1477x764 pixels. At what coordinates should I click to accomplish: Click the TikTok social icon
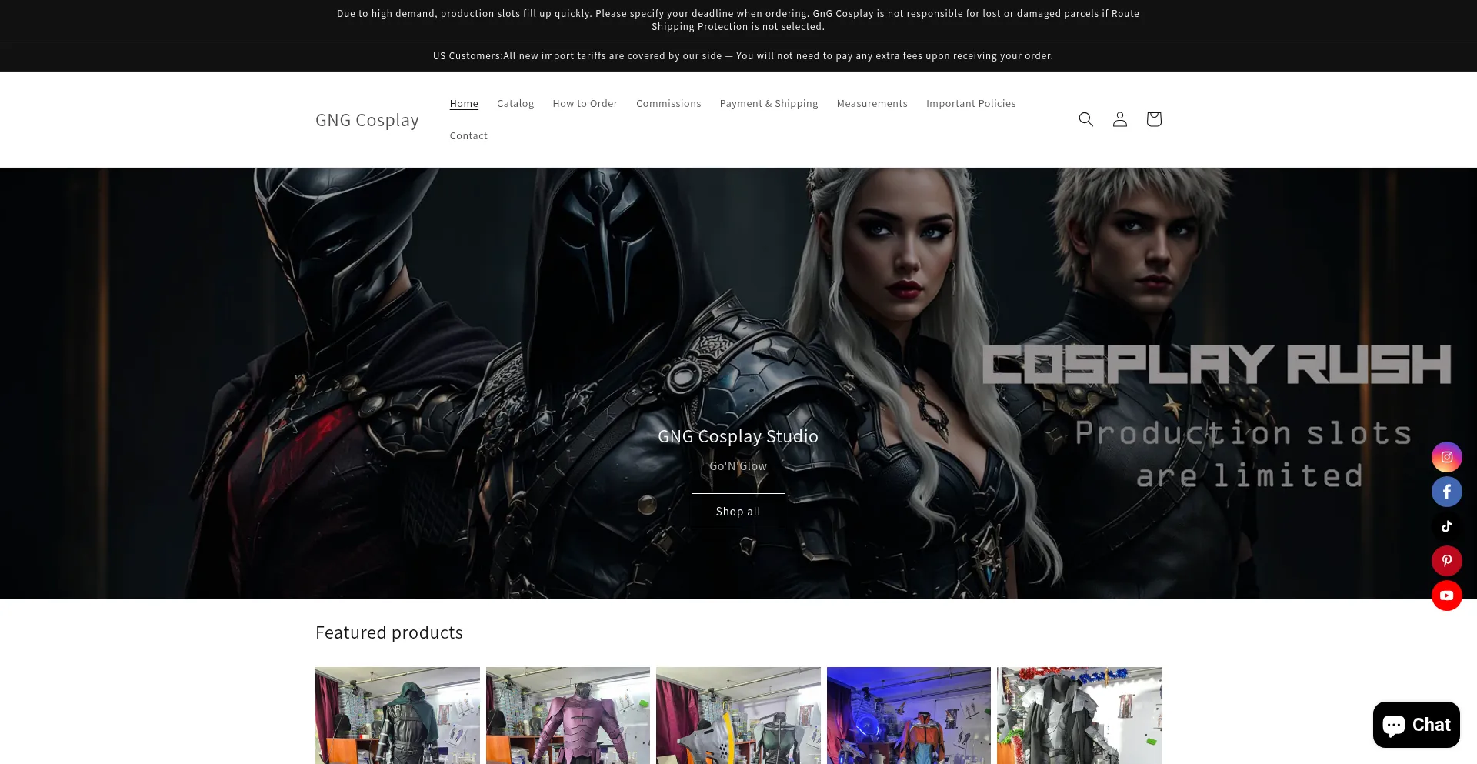pos(1446,526)
